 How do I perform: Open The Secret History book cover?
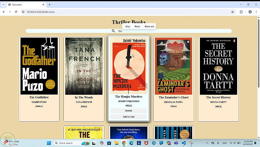click(x=218, y=66)
